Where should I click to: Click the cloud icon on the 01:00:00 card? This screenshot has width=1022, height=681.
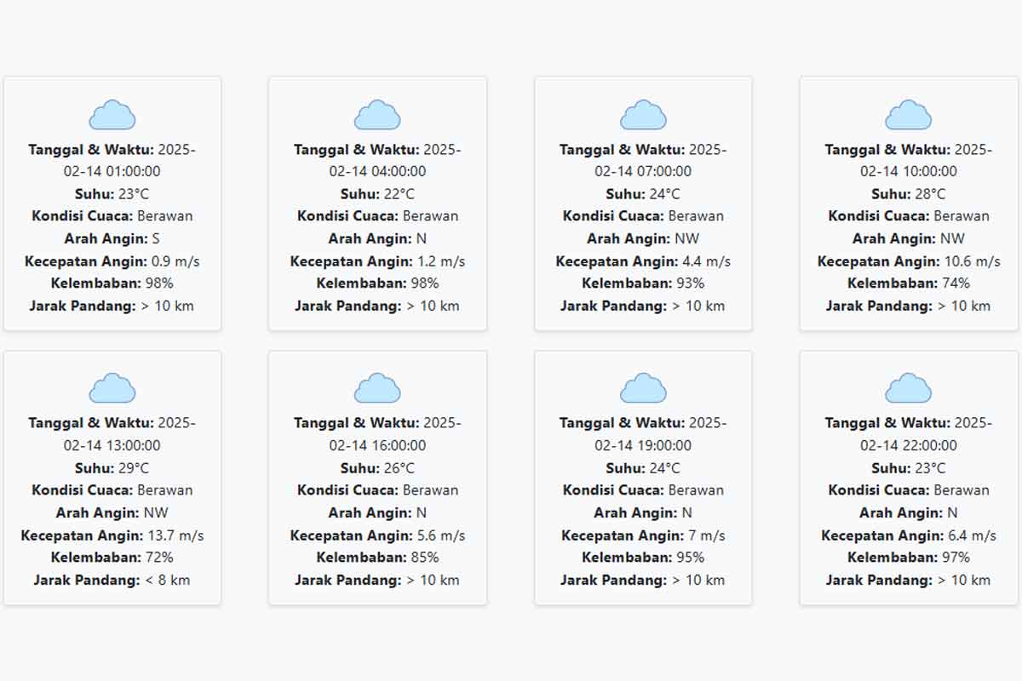[112, 115]
